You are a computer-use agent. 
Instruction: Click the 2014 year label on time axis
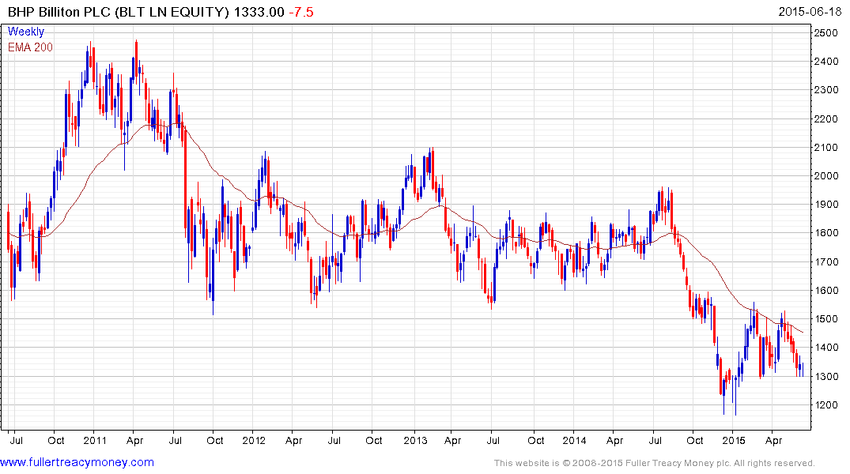[x=574, y=440]
